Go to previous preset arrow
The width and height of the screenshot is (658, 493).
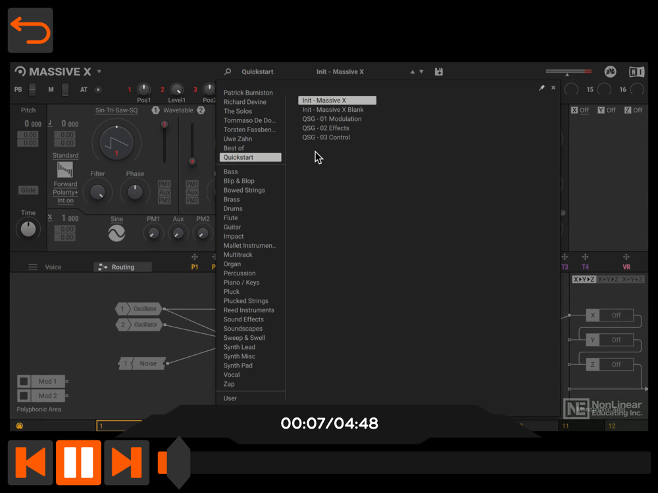(x=413, y=72)
